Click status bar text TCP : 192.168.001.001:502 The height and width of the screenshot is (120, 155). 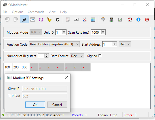click(26, 115)
